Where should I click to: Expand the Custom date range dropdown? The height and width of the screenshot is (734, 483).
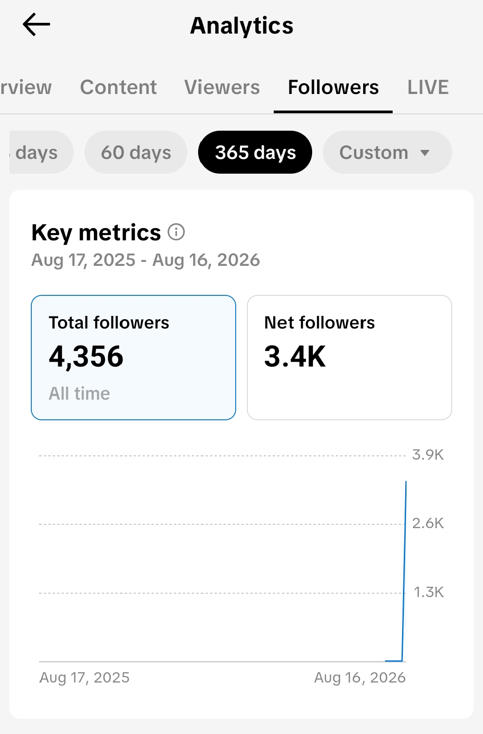pos(387,152)
